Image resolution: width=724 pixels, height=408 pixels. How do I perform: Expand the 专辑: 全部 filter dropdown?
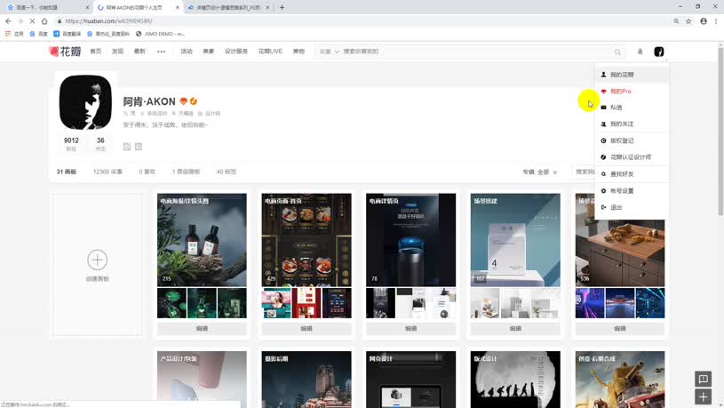tap(540, 172)
